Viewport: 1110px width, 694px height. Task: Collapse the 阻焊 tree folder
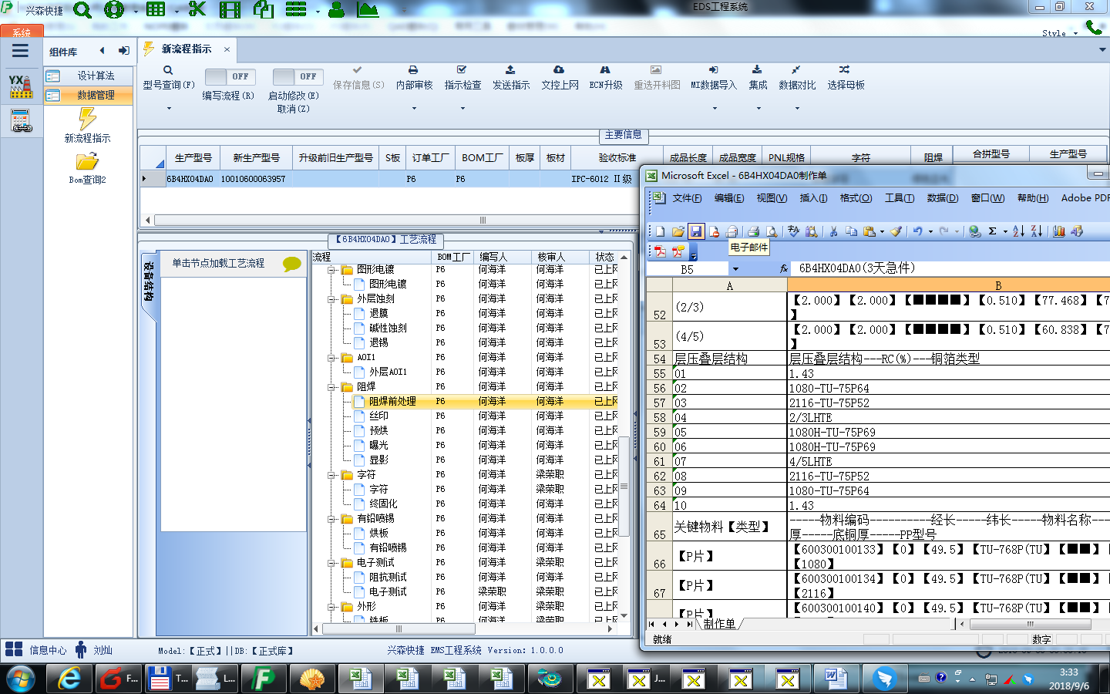coord(332,387)
